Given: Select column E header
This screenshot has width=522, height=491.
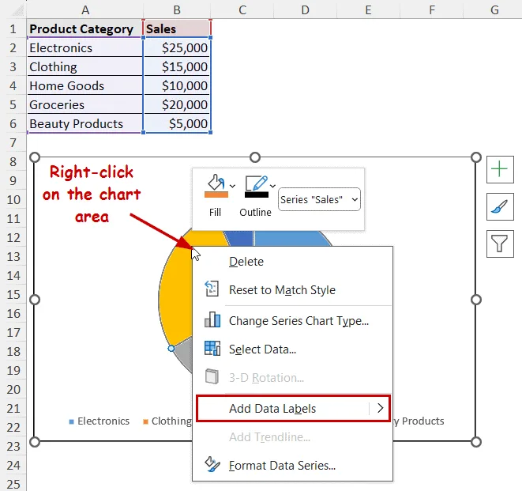Looking at the screenshot, I should pos(368,9).
